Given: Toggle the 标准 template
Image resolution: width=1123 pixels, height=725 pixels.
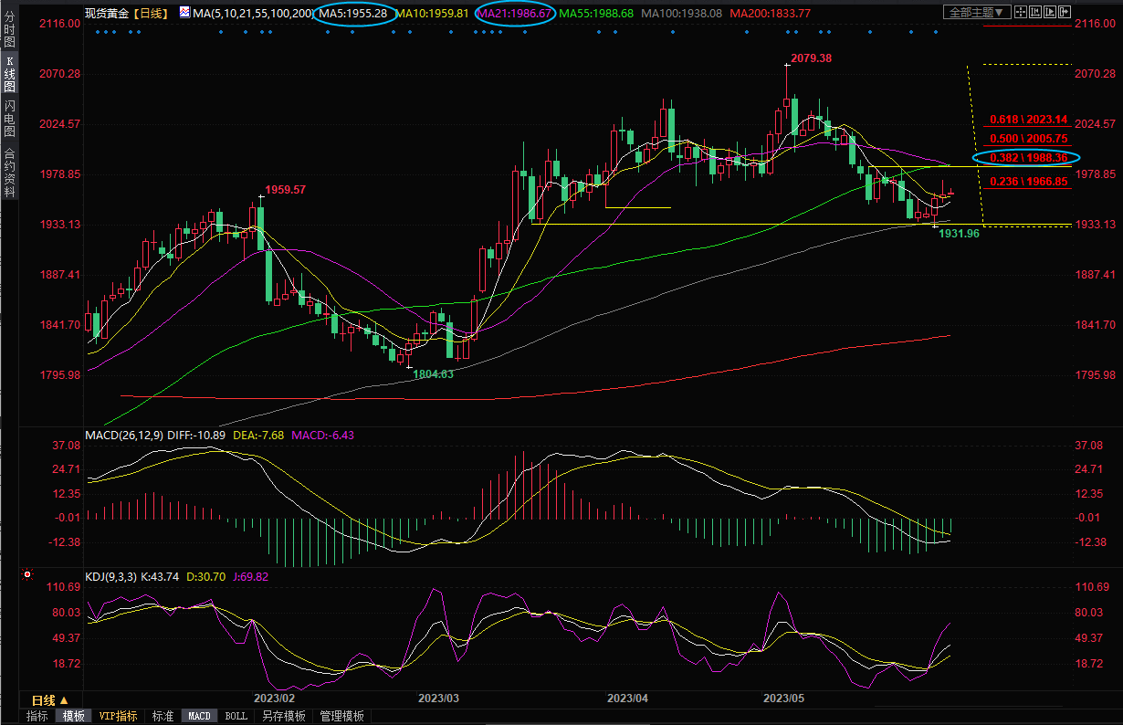Looking at the screenshot, I should point(163,717).
